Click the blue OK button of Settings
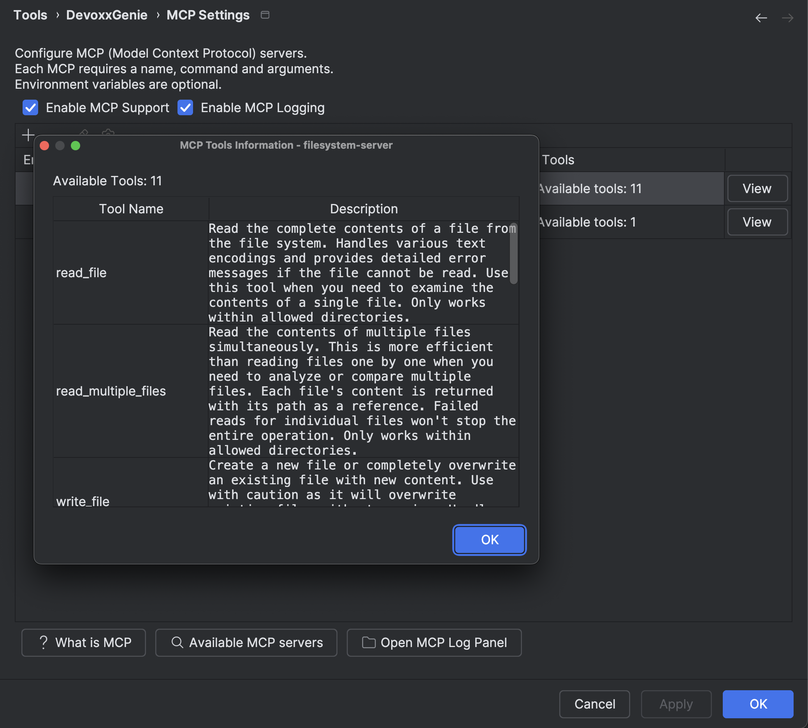The width and height of the screenshot is (808, 728). 758,703
